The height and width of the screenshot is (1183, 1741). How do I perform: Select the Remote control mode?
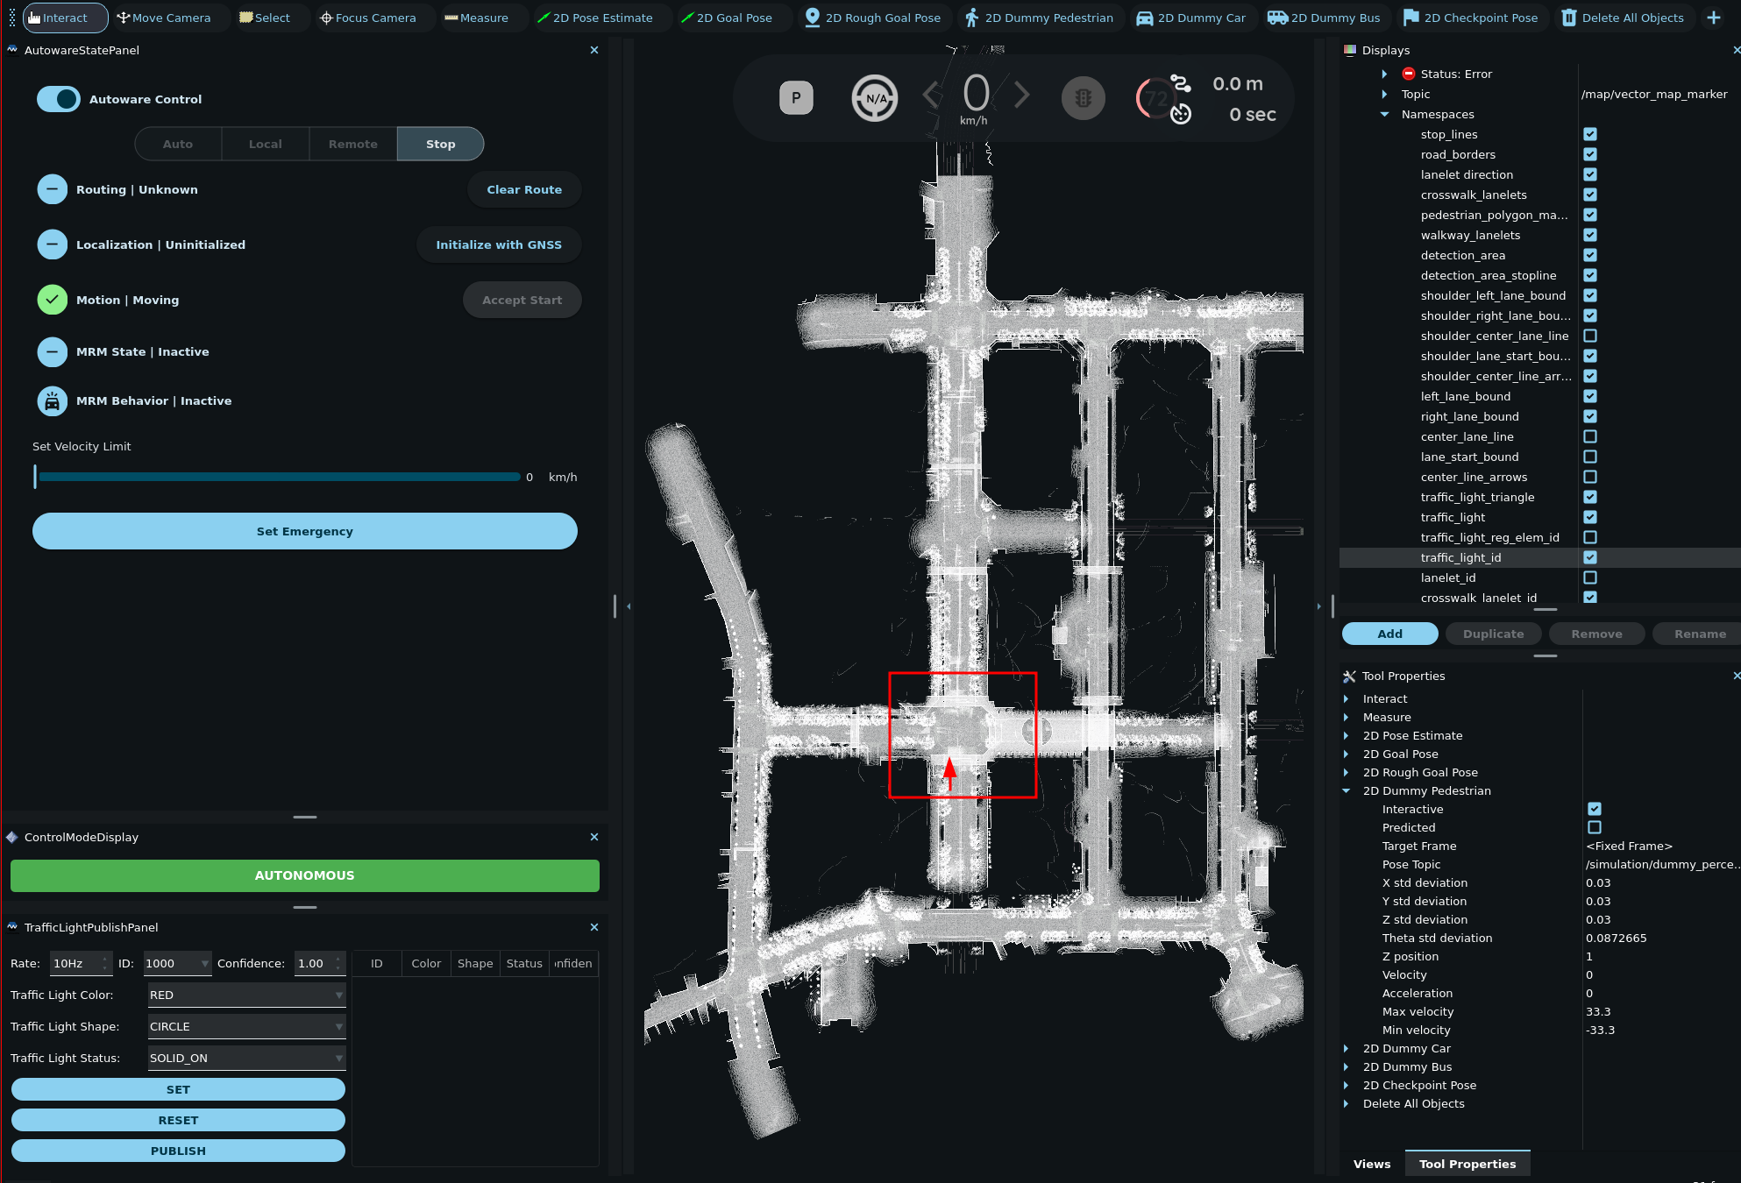pyautogui.click(x=352, y=144)
